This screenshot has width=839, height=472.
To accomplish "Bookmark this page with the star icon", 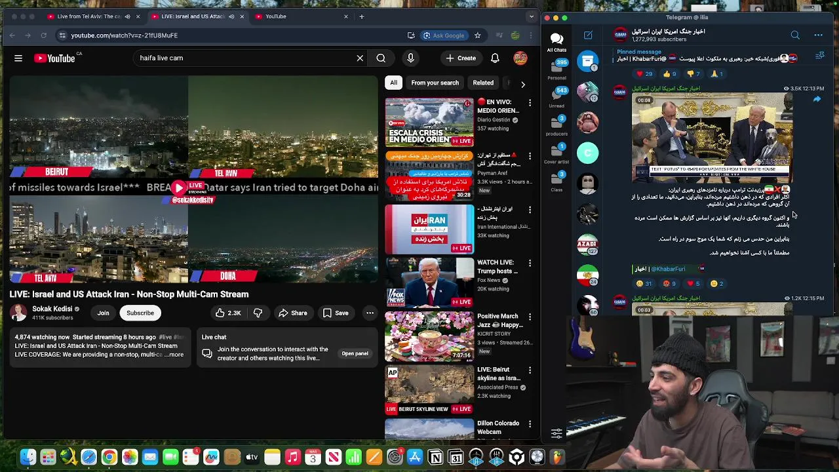I will (477, 35).
